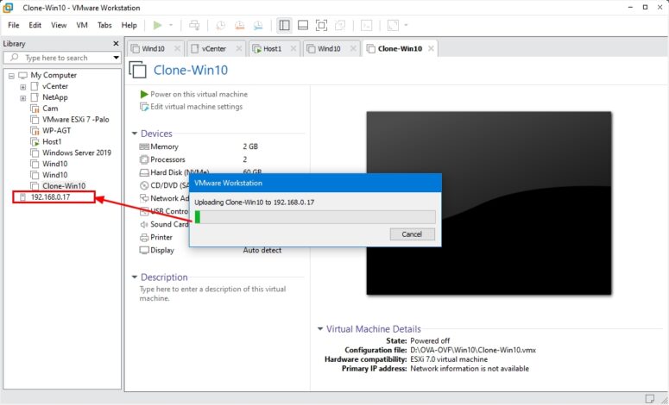Click the message log icon in status bar
The width and height of the screenshot is (669, 405).
pyautogui.click(x=649, y=399)
